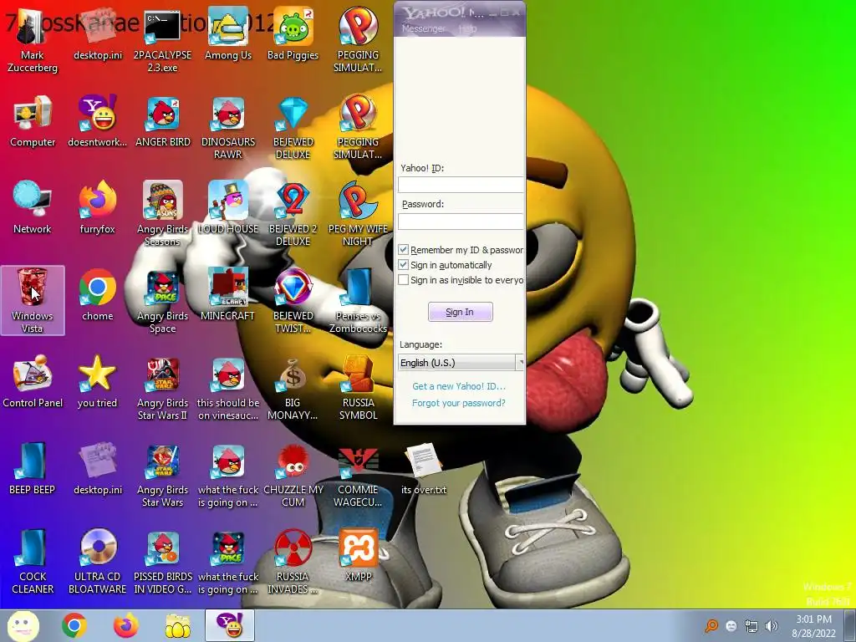Select the this should be on vinesauc... icon
Viewport: 856px width, 642px height.
(228, 388)
